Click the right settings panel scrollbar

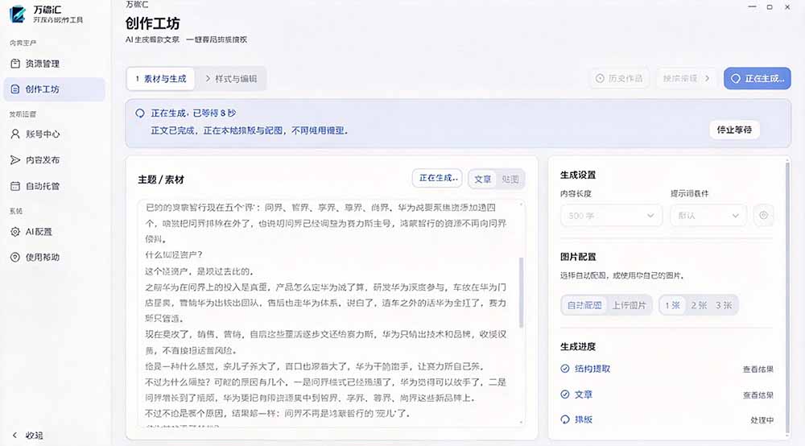click(x=787, y=298)
